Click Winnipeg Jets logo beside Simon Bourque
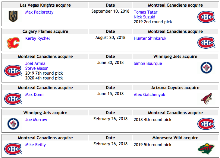This screenshot has height=158, width=220. [206, 68]
